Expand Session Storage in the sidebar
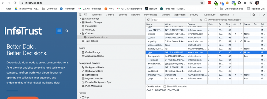The image size is (267, 99). [x=80, y=22]
